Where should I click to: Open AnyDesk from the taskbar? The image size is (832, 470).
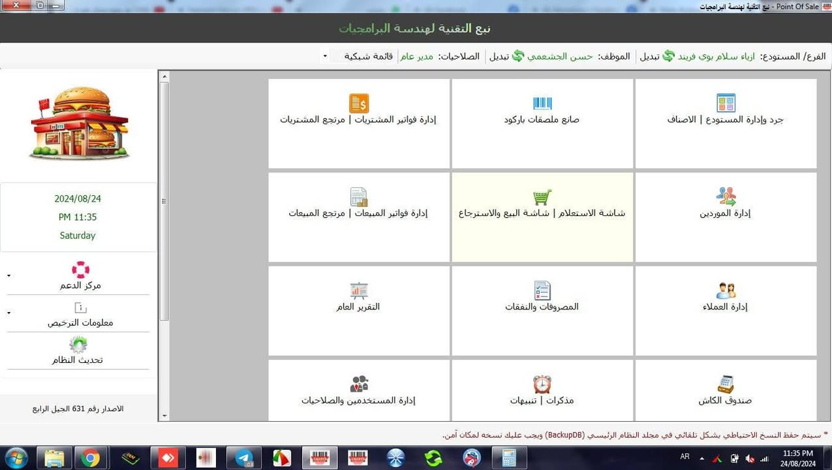click(x=168, y=458)
